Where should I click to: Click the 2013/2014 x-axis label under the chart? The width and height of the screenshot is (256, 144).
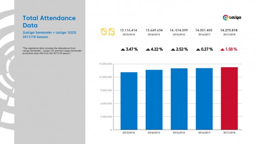point(129,133)
